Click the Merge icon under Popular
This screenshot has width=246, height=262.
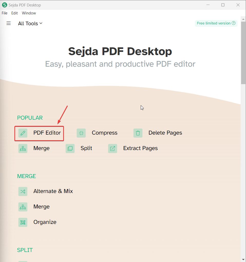[23, 149]
